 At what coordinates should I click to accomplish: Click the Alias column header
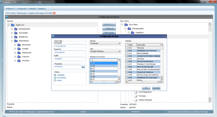[x=132, y=45]
